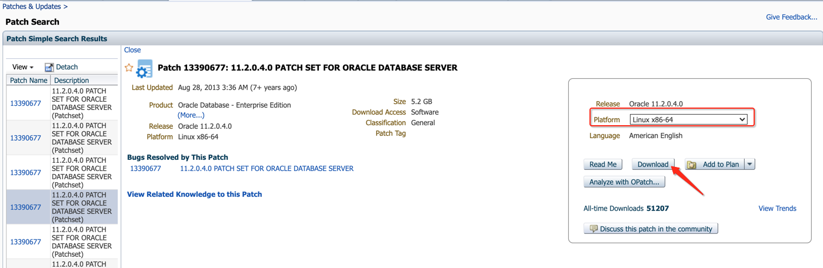
Task: Click the Patch Name column header
Action: (x=29, y=81)
